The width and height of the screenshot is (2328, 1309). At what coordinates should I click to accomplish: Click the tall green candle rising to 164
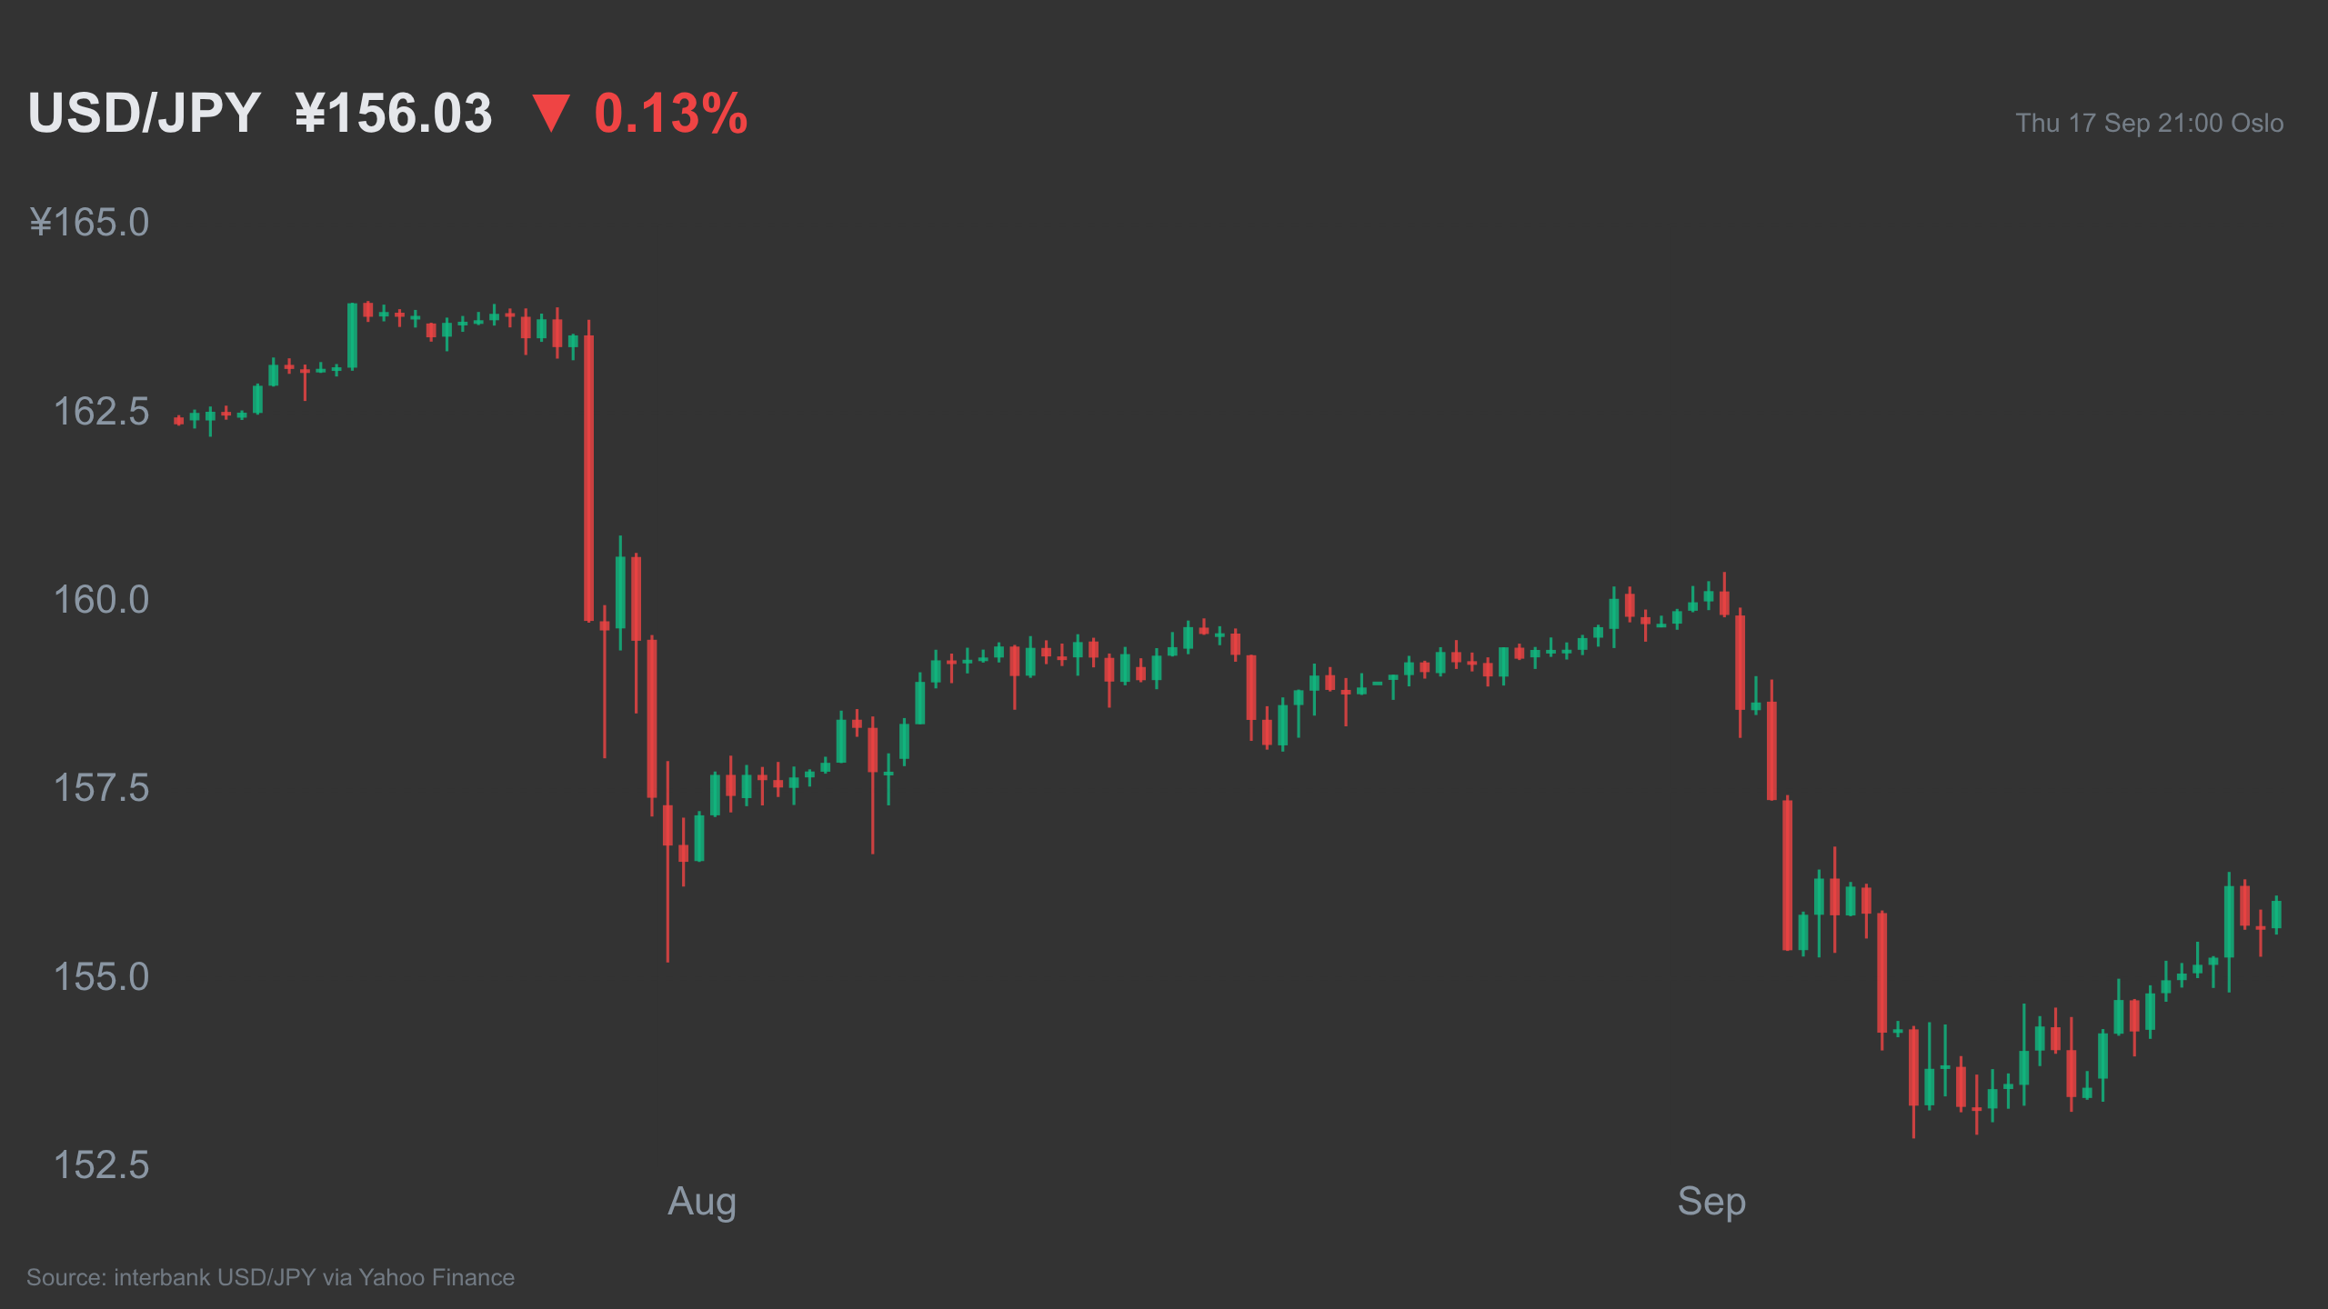(352, 336)
